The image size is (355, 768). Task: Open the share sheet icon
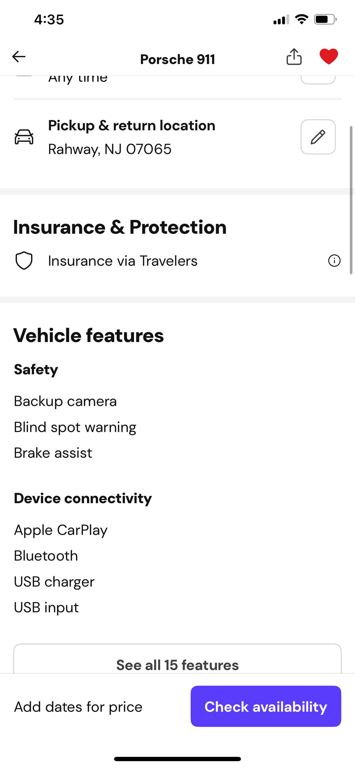coord(294,56)
